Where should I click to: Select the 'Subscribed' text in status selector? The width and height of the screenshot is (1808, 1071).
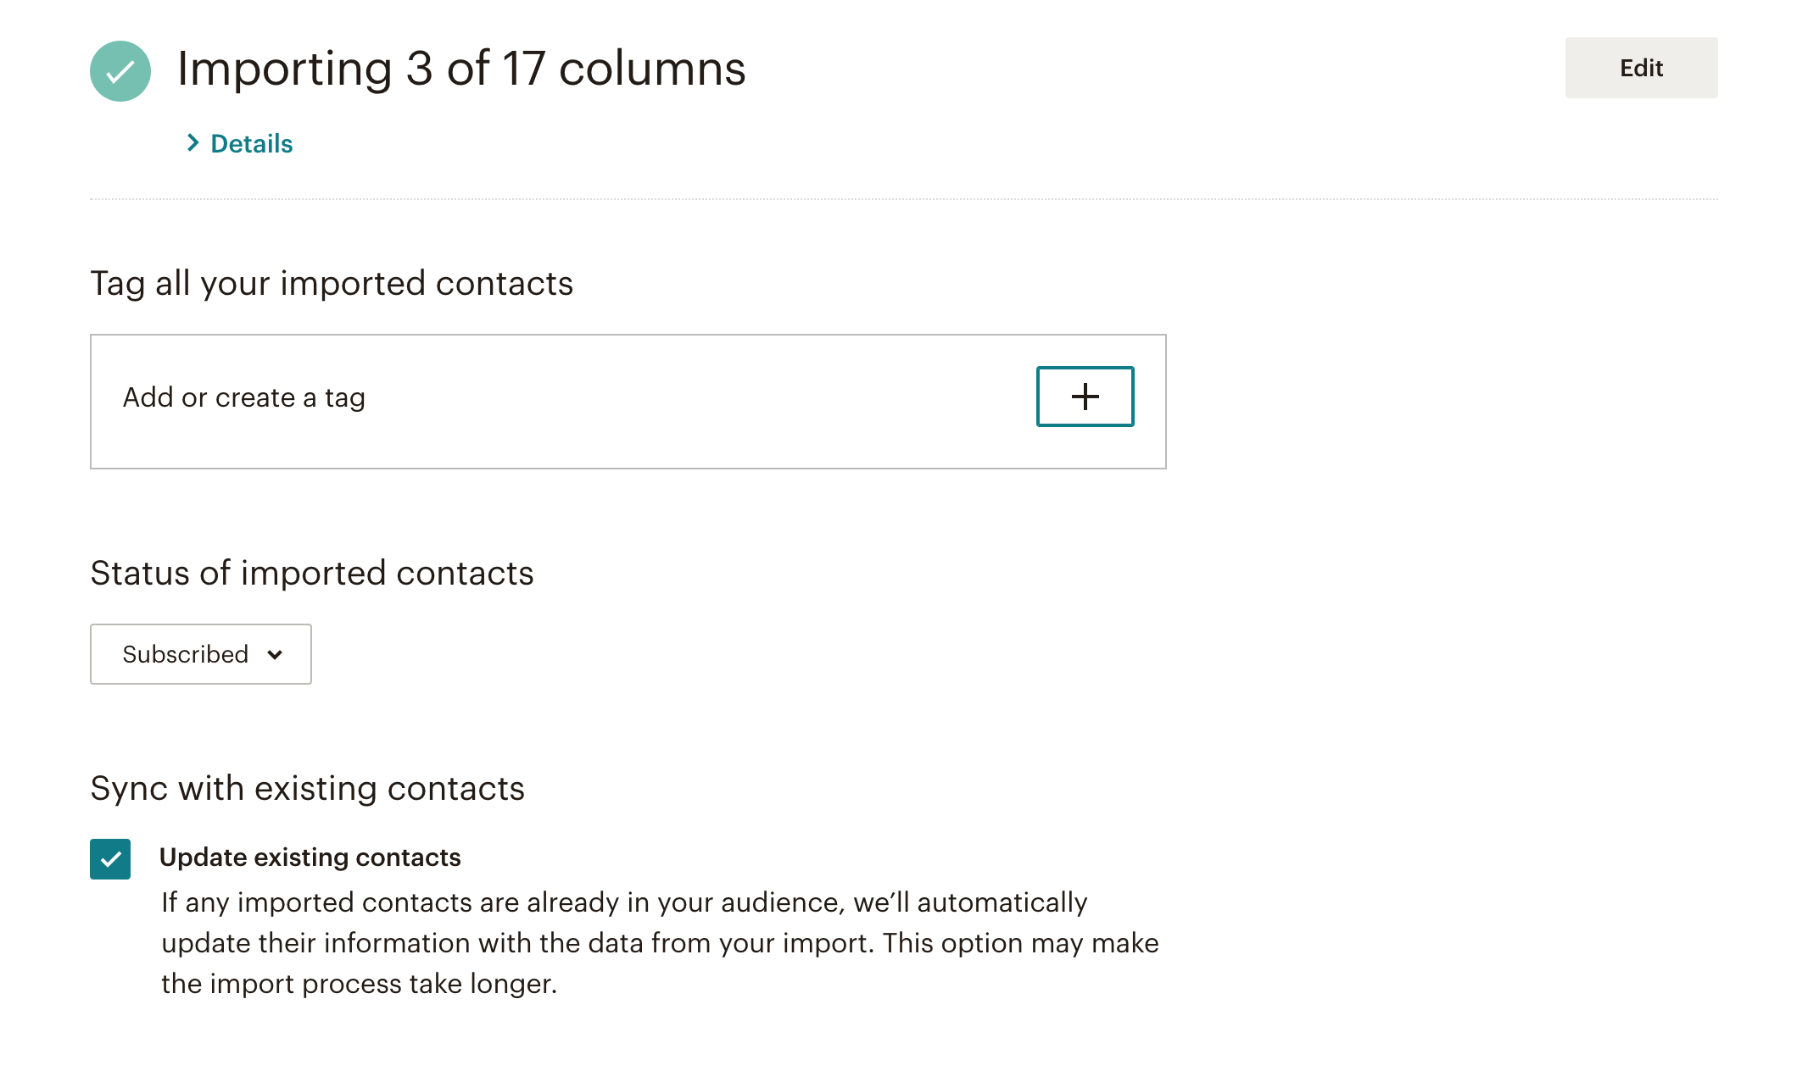[185, 654]
